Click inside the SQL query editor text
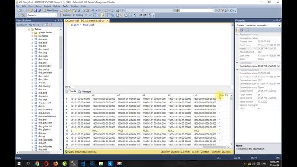297x167 pixels. 83,25
